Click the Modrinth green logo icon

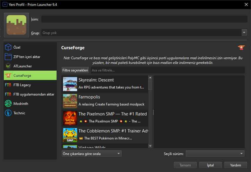[8, 103]
